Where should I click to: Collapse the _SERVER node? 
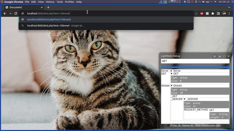pyautogui.click(x=185, y=99)
